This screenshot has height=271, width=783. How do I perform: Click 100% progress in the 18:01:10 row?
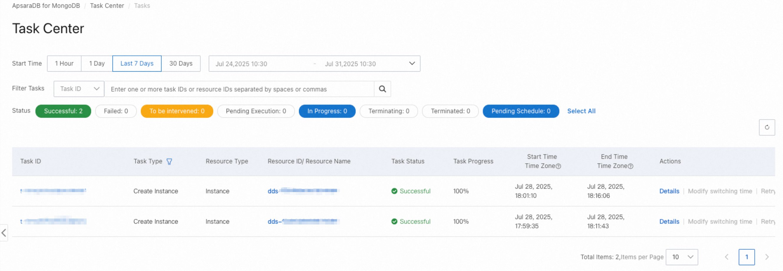tap(461, 191)
